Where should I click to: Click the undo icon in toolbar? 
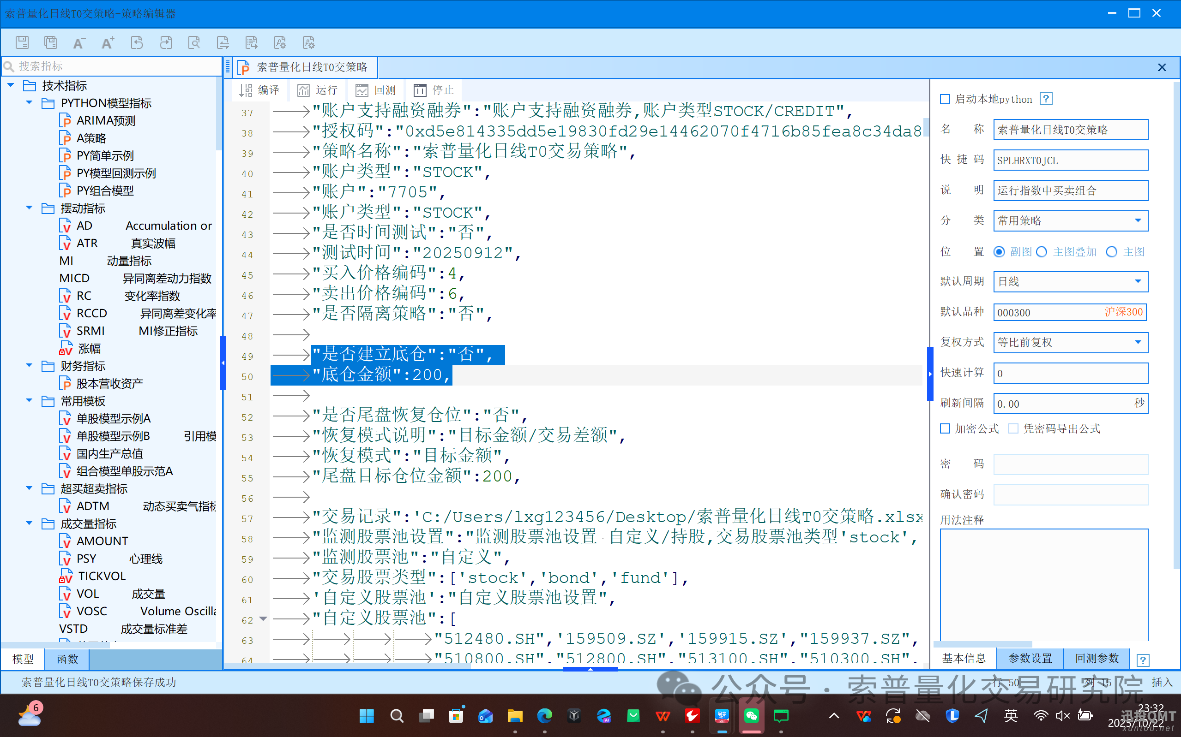tap(137, 42)
